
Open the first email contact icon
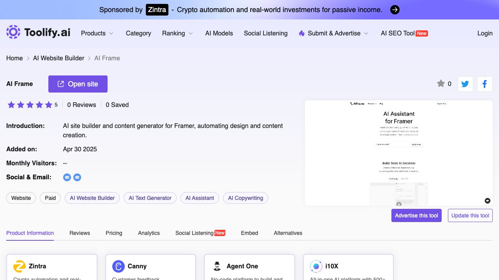[x=67, y=177]
